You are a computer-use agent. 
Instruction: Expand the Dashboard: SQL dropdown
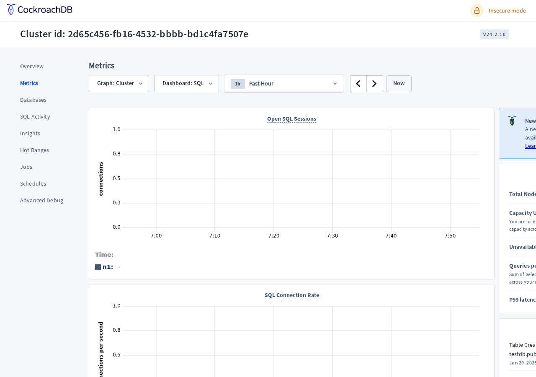coord(186,83)
